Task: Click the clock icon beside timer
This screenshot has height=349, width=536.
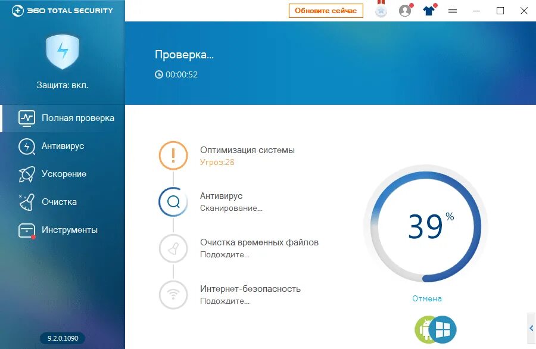Action: [x=159, y=74]
